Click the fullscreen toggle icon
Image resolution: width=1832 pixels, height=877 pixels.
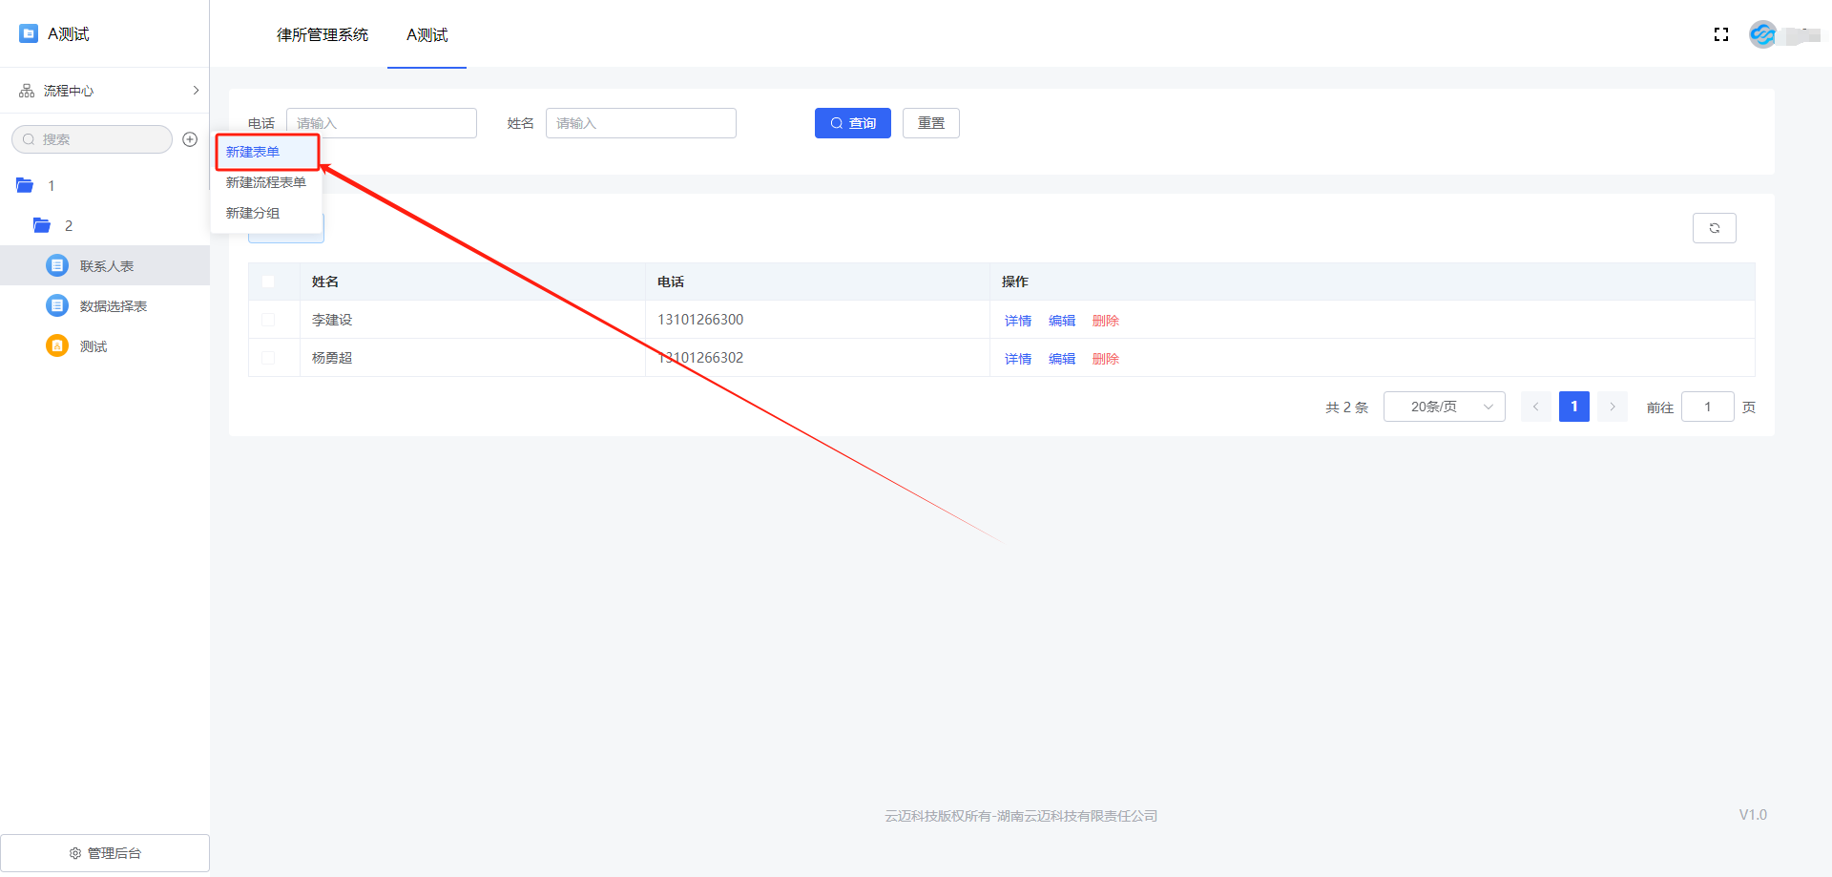(x=1721, y=34)
